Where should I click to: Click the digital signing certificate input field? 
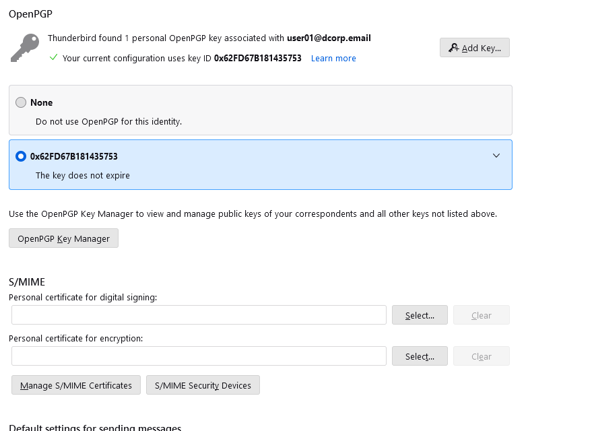tap(199, 314)
